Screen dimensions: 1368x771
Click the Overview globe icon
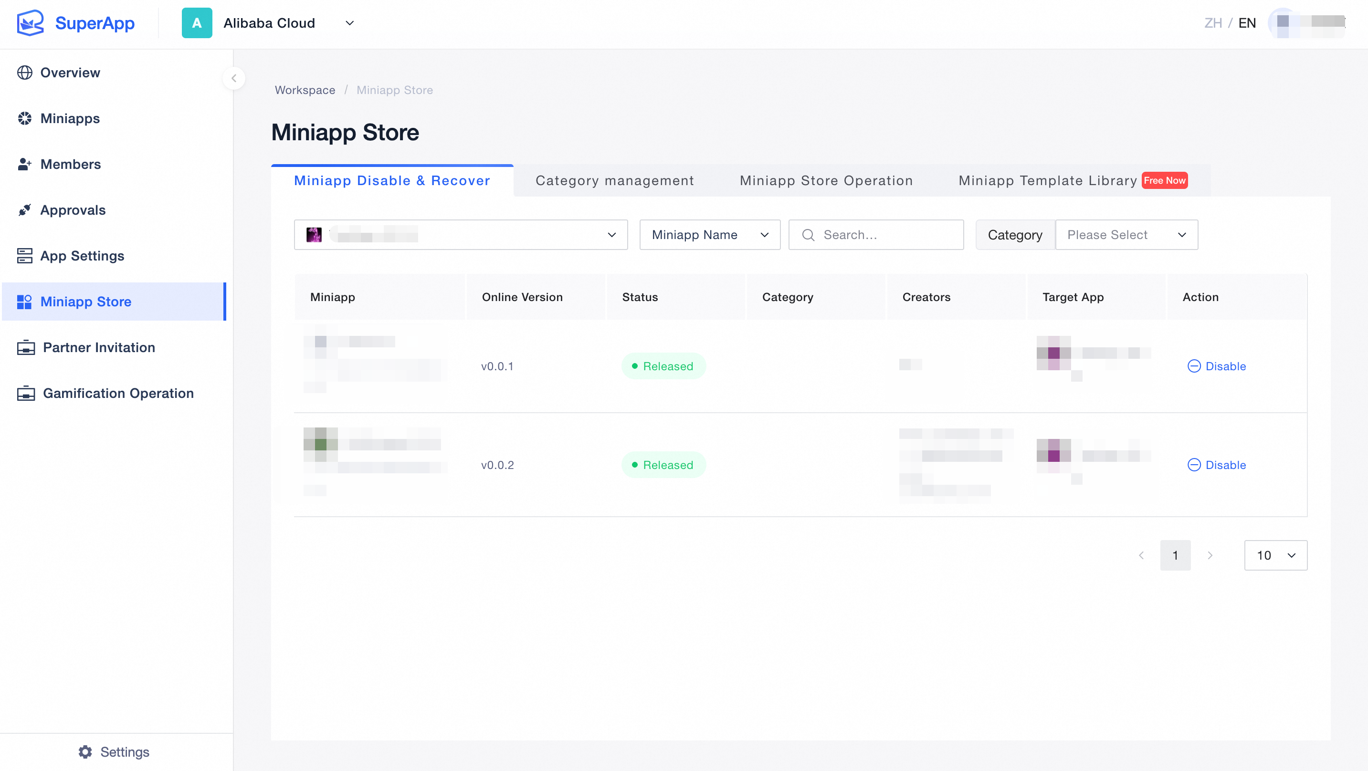click(x=24, y=73)
